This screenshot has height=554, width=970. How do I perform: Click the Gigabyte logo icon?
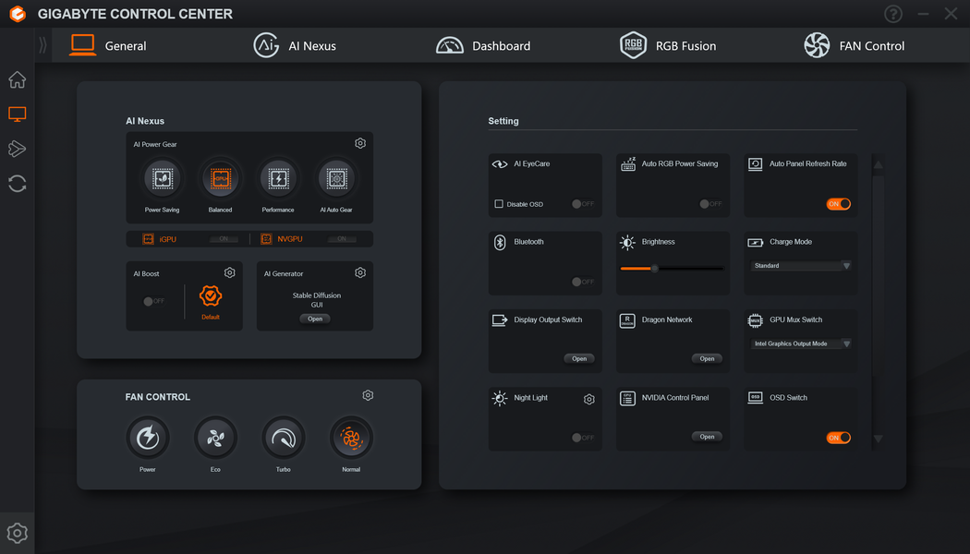coord(18,14)
